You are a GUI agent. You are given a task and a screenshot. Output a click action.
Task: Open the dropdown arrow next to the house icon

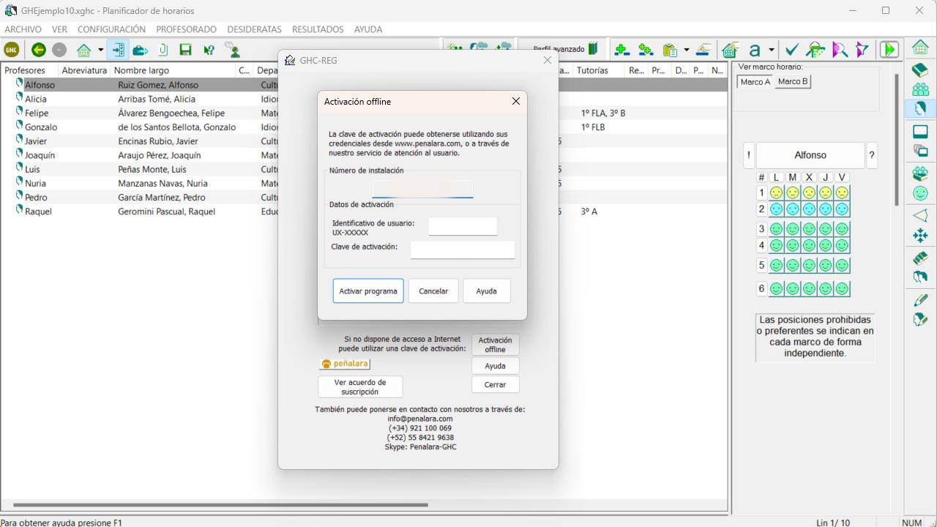(100, 50)
